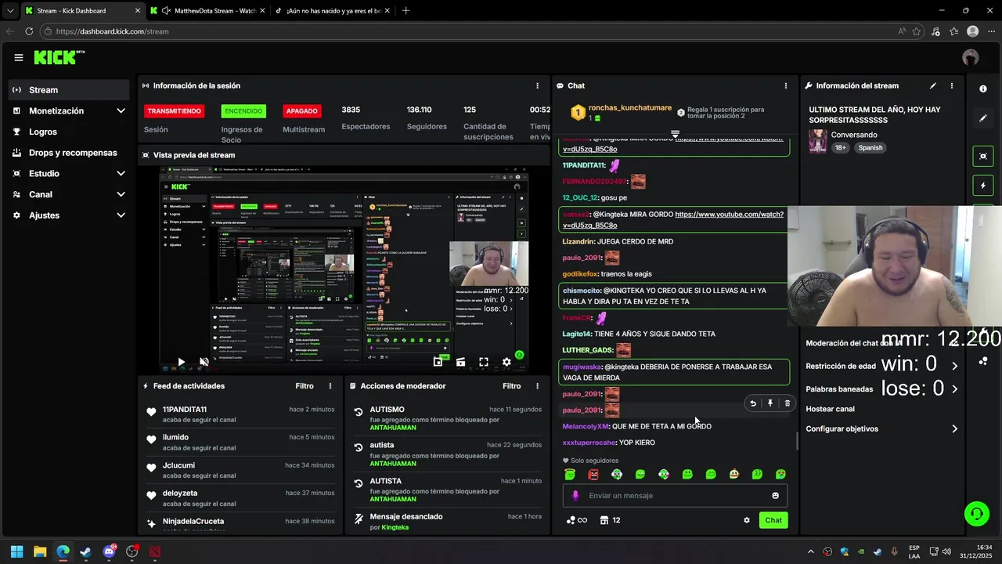Pin the hovered paulo_2091 message
1002x564 pixels.
point(770,403)
